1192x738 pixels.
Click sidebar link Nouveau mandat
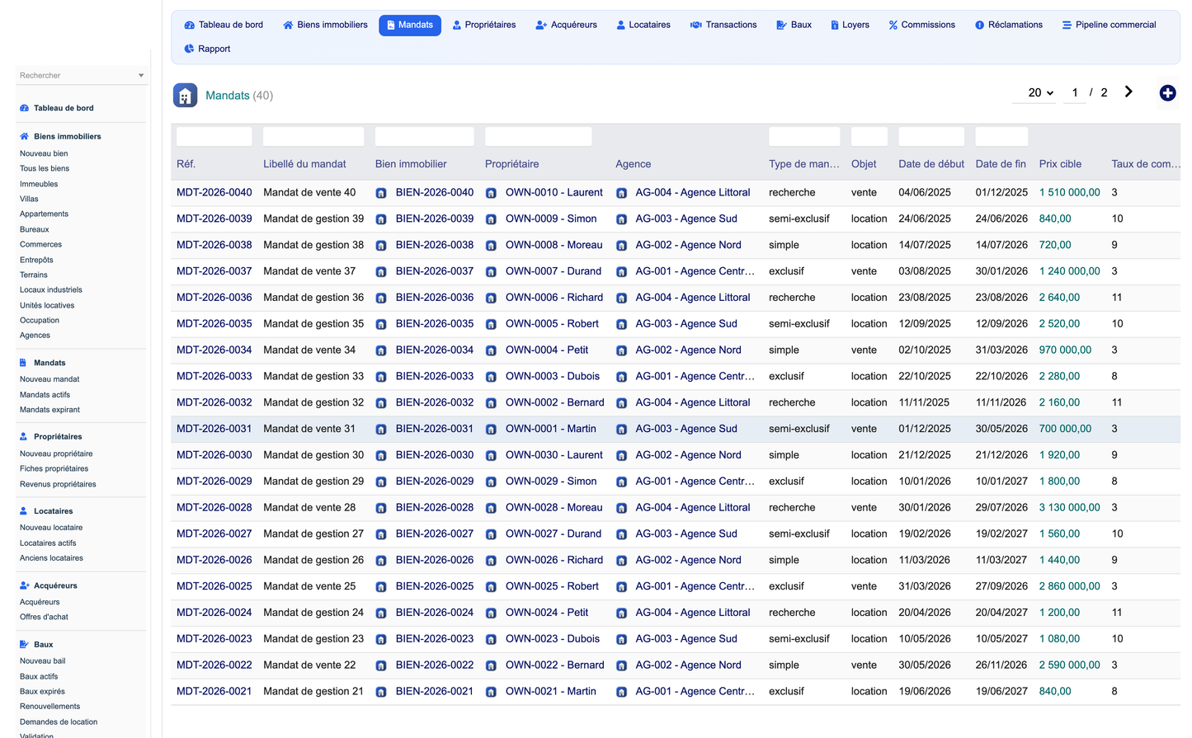coord(49,379)
